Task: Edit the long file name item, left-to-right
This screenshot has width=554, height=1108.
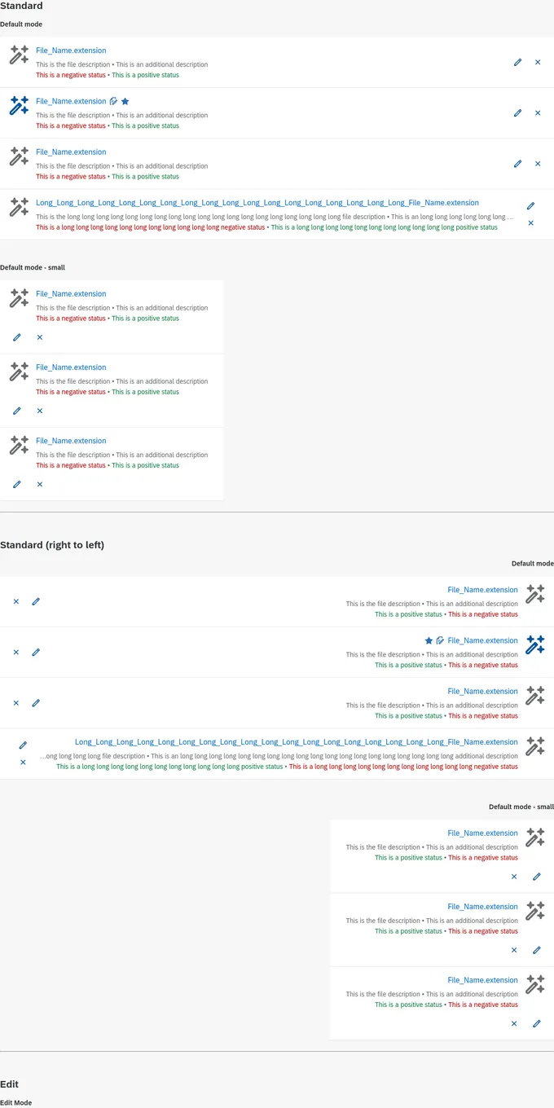Action: coord(530,206)
